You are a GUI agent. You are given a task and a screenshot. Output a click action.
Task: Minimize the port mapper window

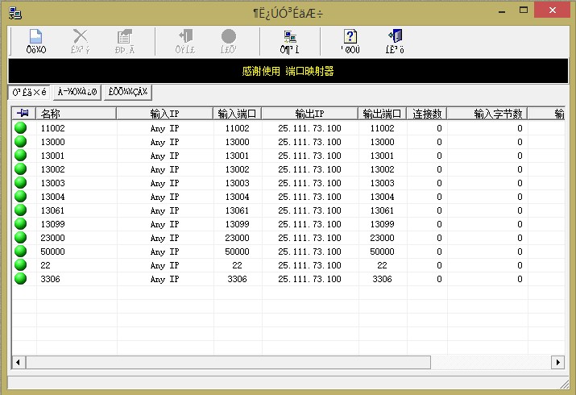click(502, 11)
